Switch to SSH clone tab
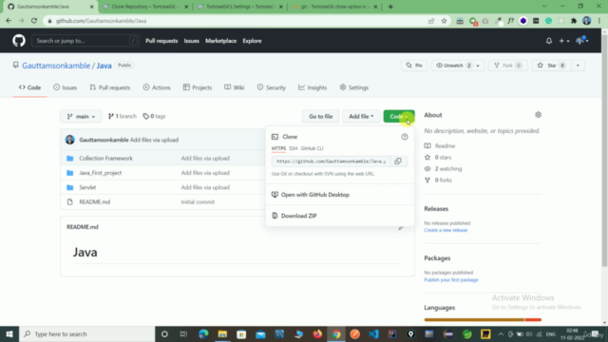Viewport: 608px width, 342px height. [294, 148]
